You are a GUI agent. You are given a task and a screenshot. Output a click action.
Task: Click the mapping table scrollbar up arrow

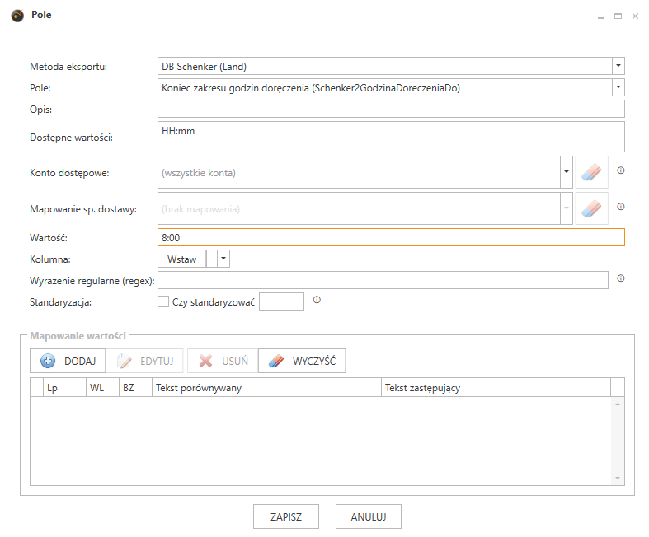click(x=618, y=404)
